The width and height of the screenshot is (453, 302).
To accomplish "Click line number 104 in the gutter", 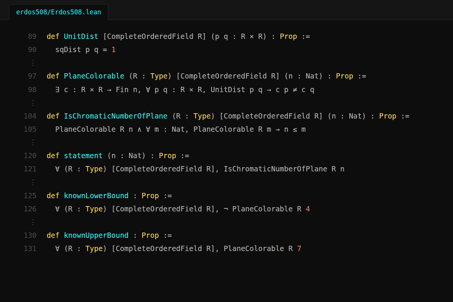I will [30, 116].
